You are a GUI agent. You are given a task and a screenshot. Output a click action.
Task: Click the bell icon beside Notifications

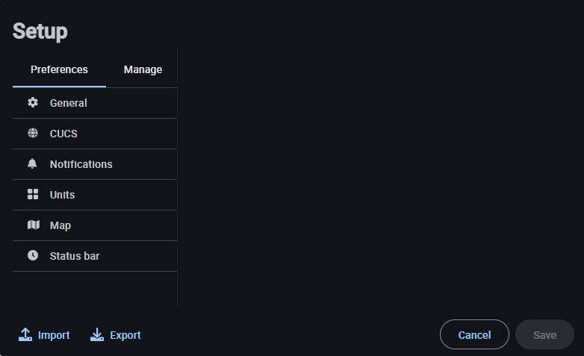click(x=33, y=164)
